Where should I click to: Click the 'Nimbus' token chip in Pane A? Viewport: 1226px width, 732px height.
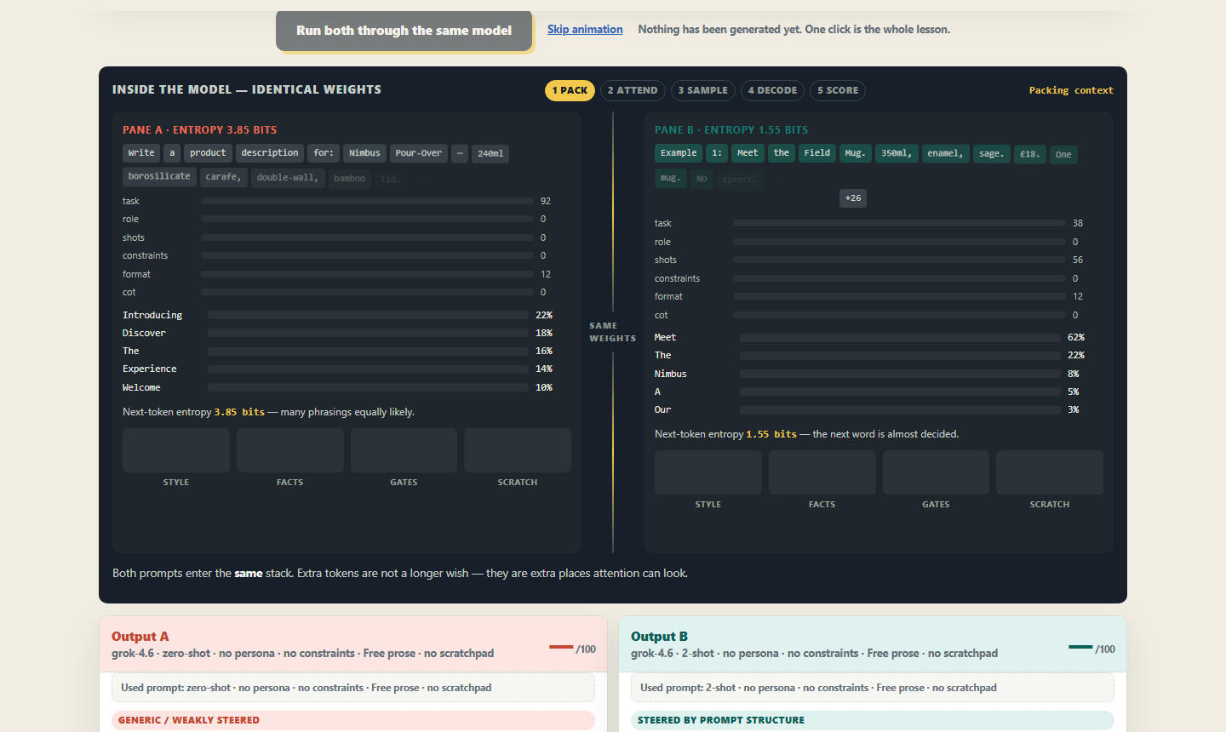tap(364, 153)
